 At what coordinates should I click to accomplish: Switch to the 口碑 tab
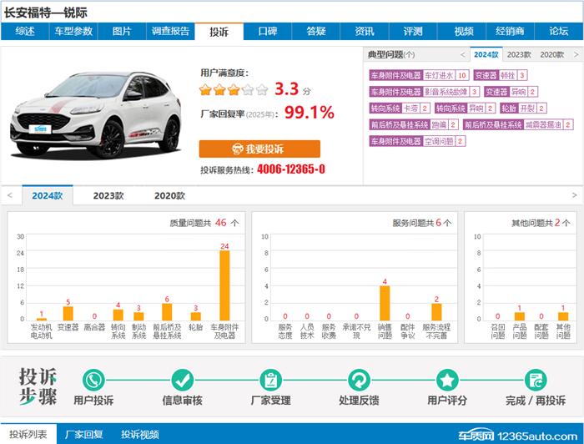pos(267,32)
